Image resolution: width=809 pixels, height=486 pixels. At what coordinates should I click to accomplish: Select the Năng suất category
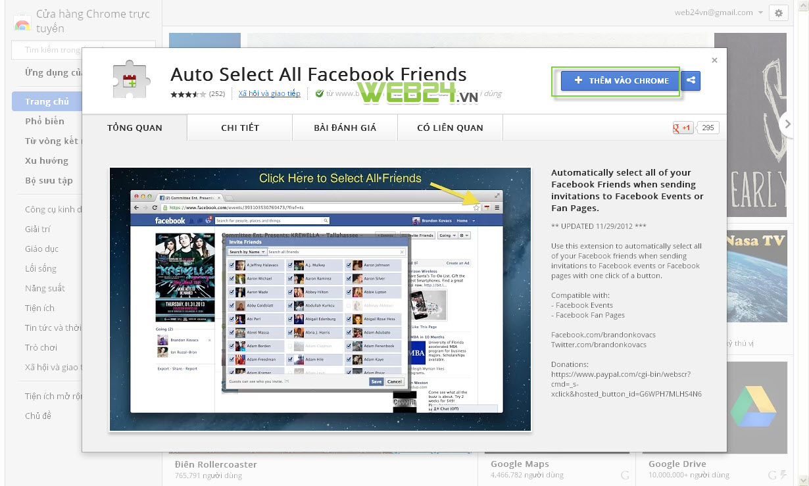click(x=45, y=288)
